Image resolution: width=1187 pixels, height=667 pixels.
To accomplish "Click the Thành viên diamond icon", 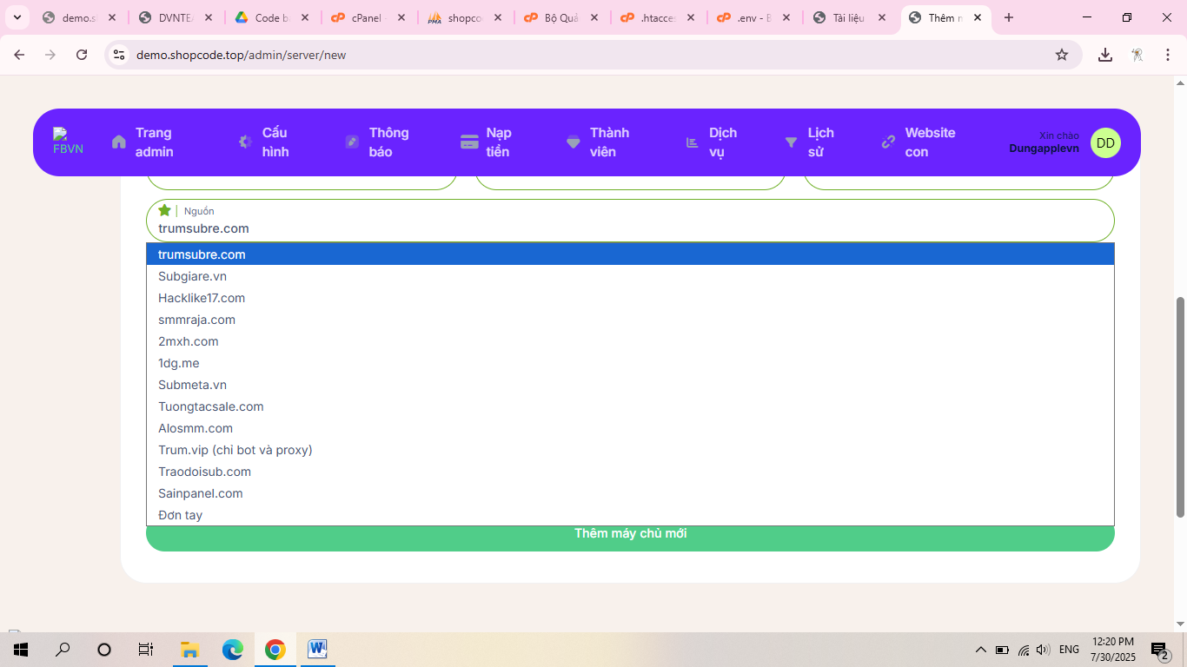I will (x=573, y=142).
